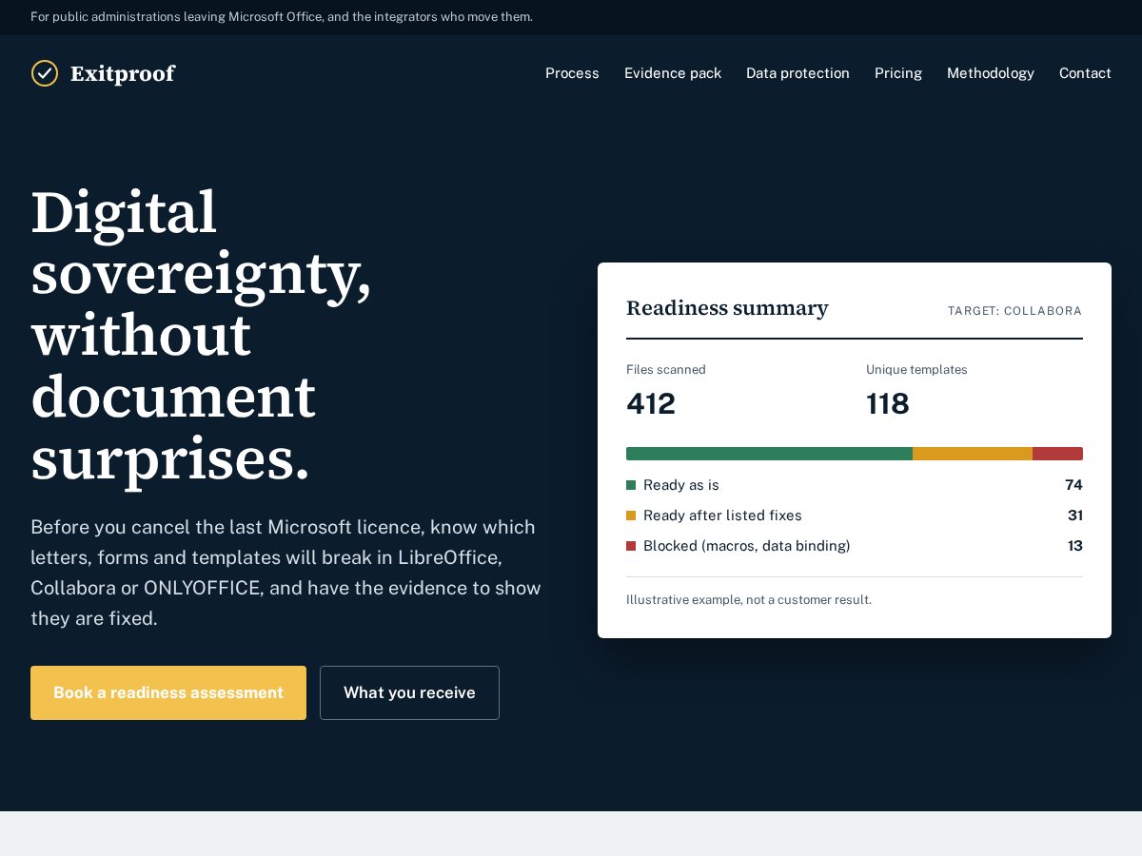The image size is (1142, 856).
Task: Click the Ready as is label
Action: click(x=681, y=485)
